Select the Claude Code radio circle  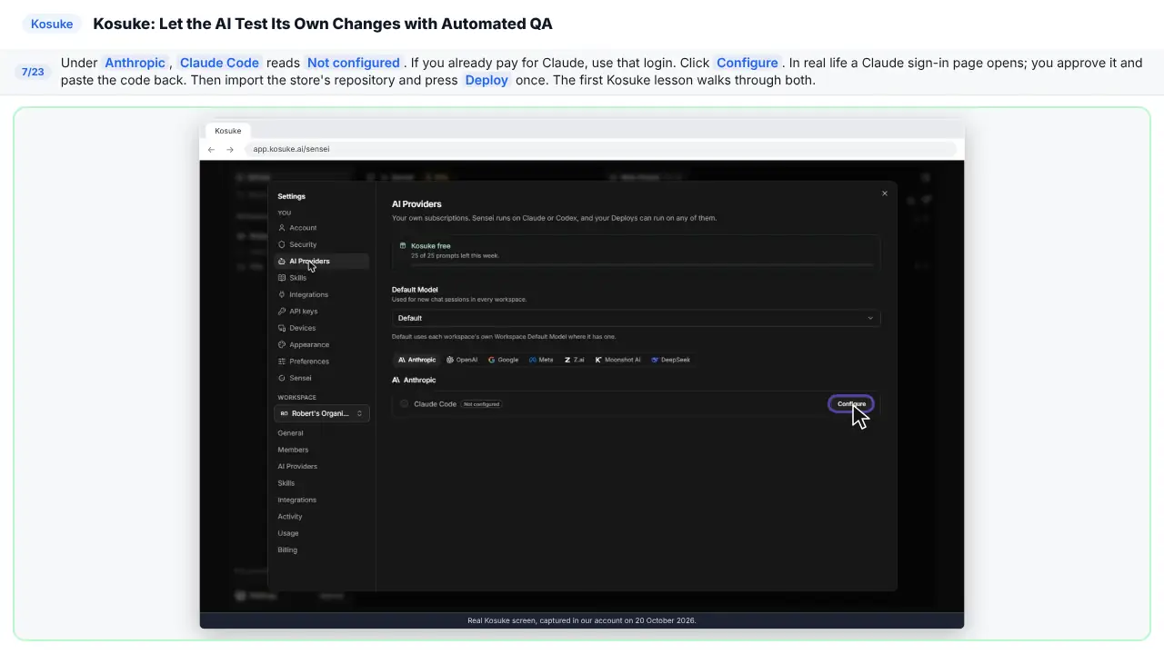[405, 404]
